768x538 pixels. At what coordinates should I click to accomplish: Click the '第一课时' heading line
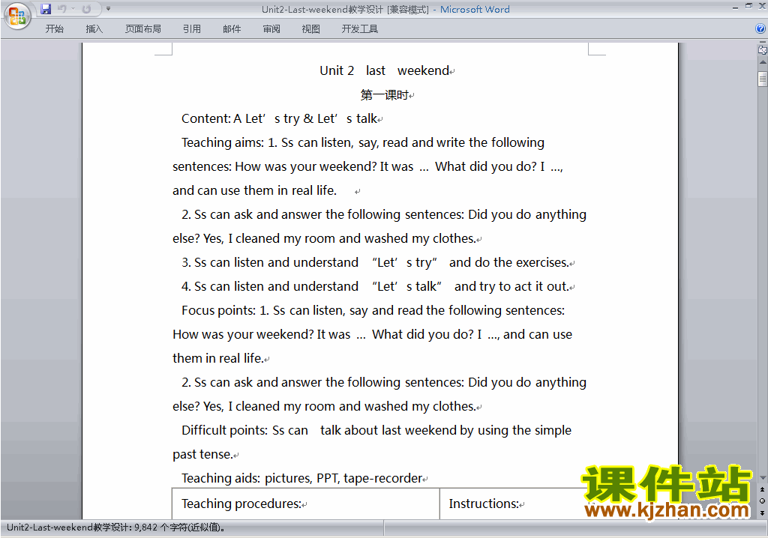385,94
